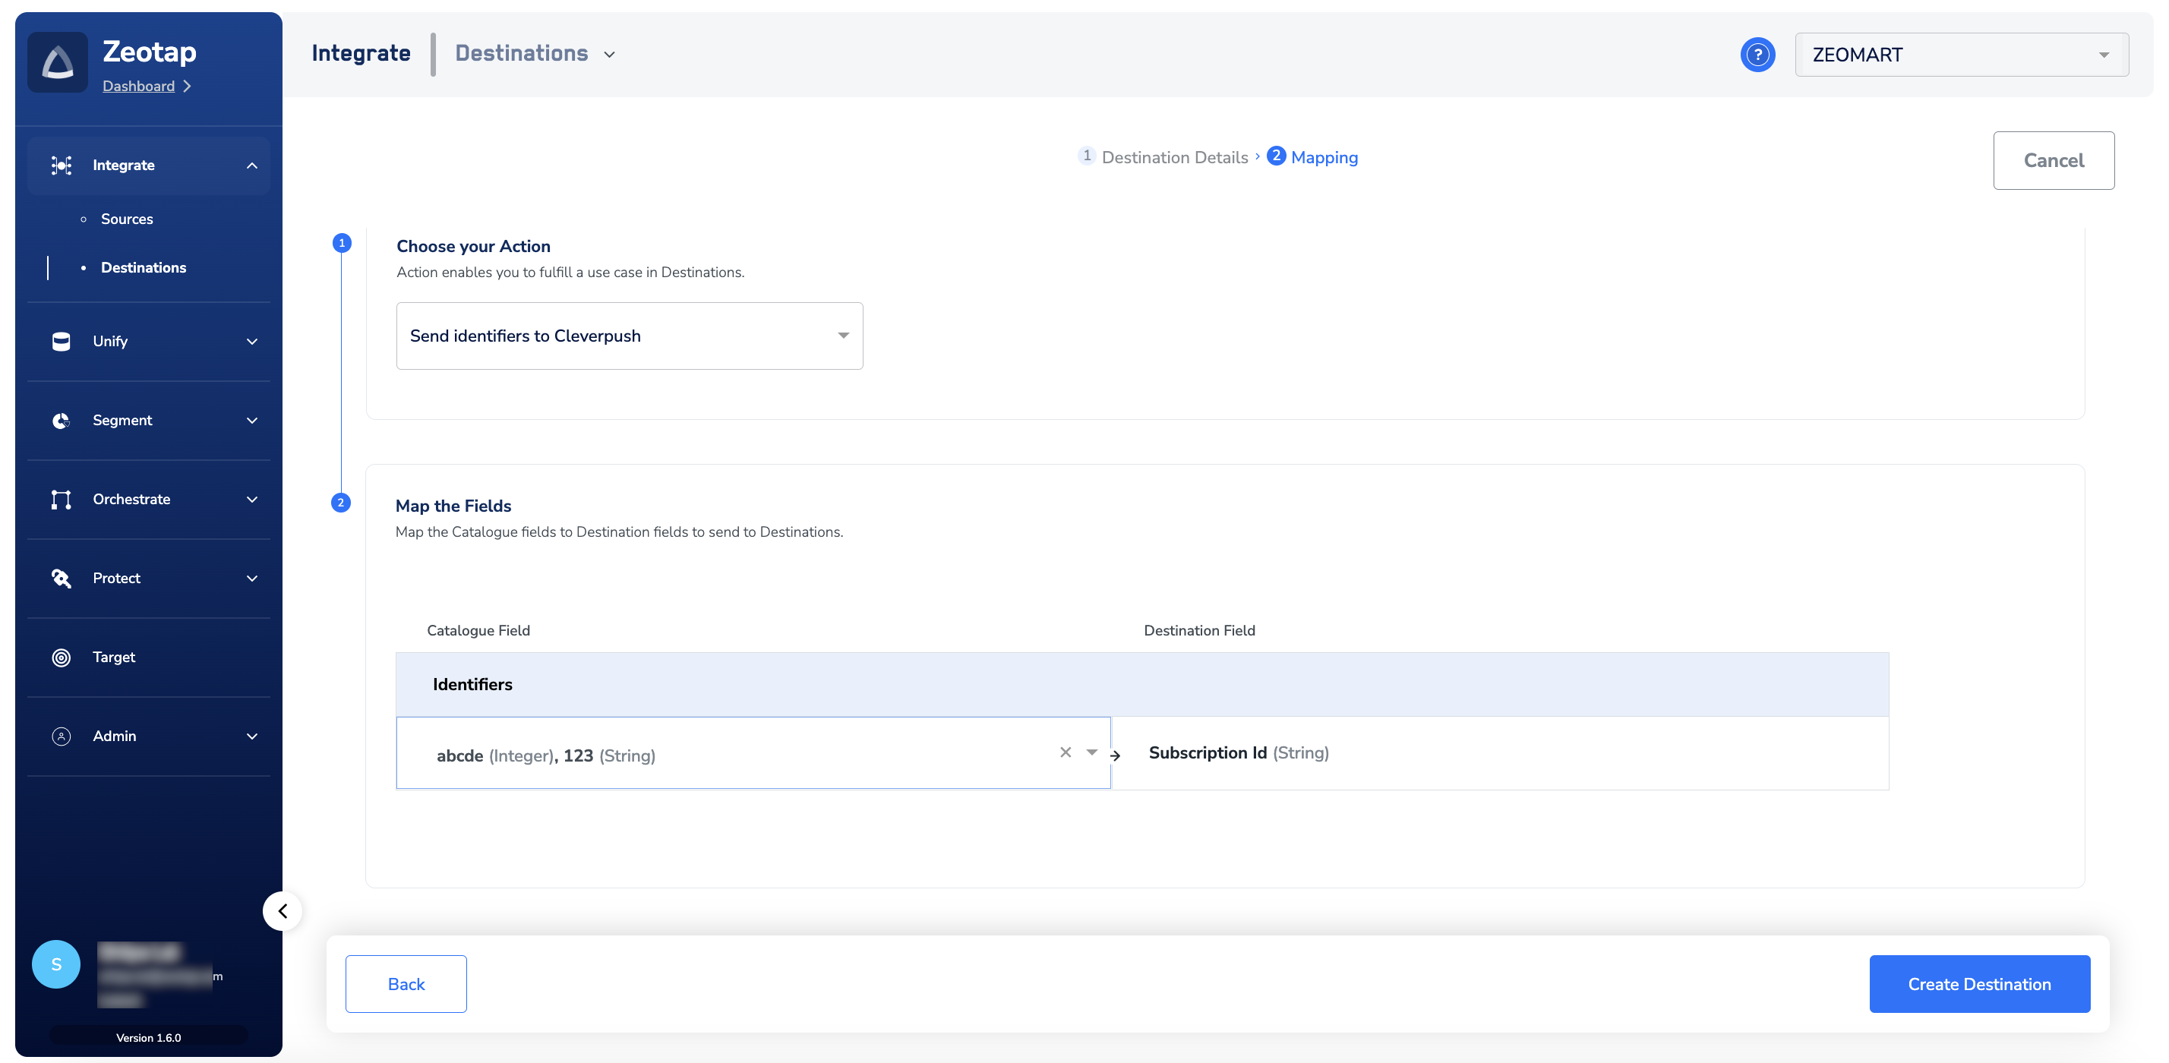This screenshot has width=2169, height=1063.
Task: Go to Destination Details step
Action: [x=1174, y=157]
